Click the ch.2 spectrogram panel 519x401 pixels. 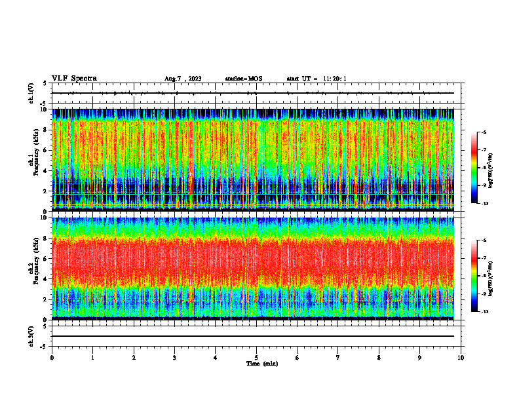point(253,269)
